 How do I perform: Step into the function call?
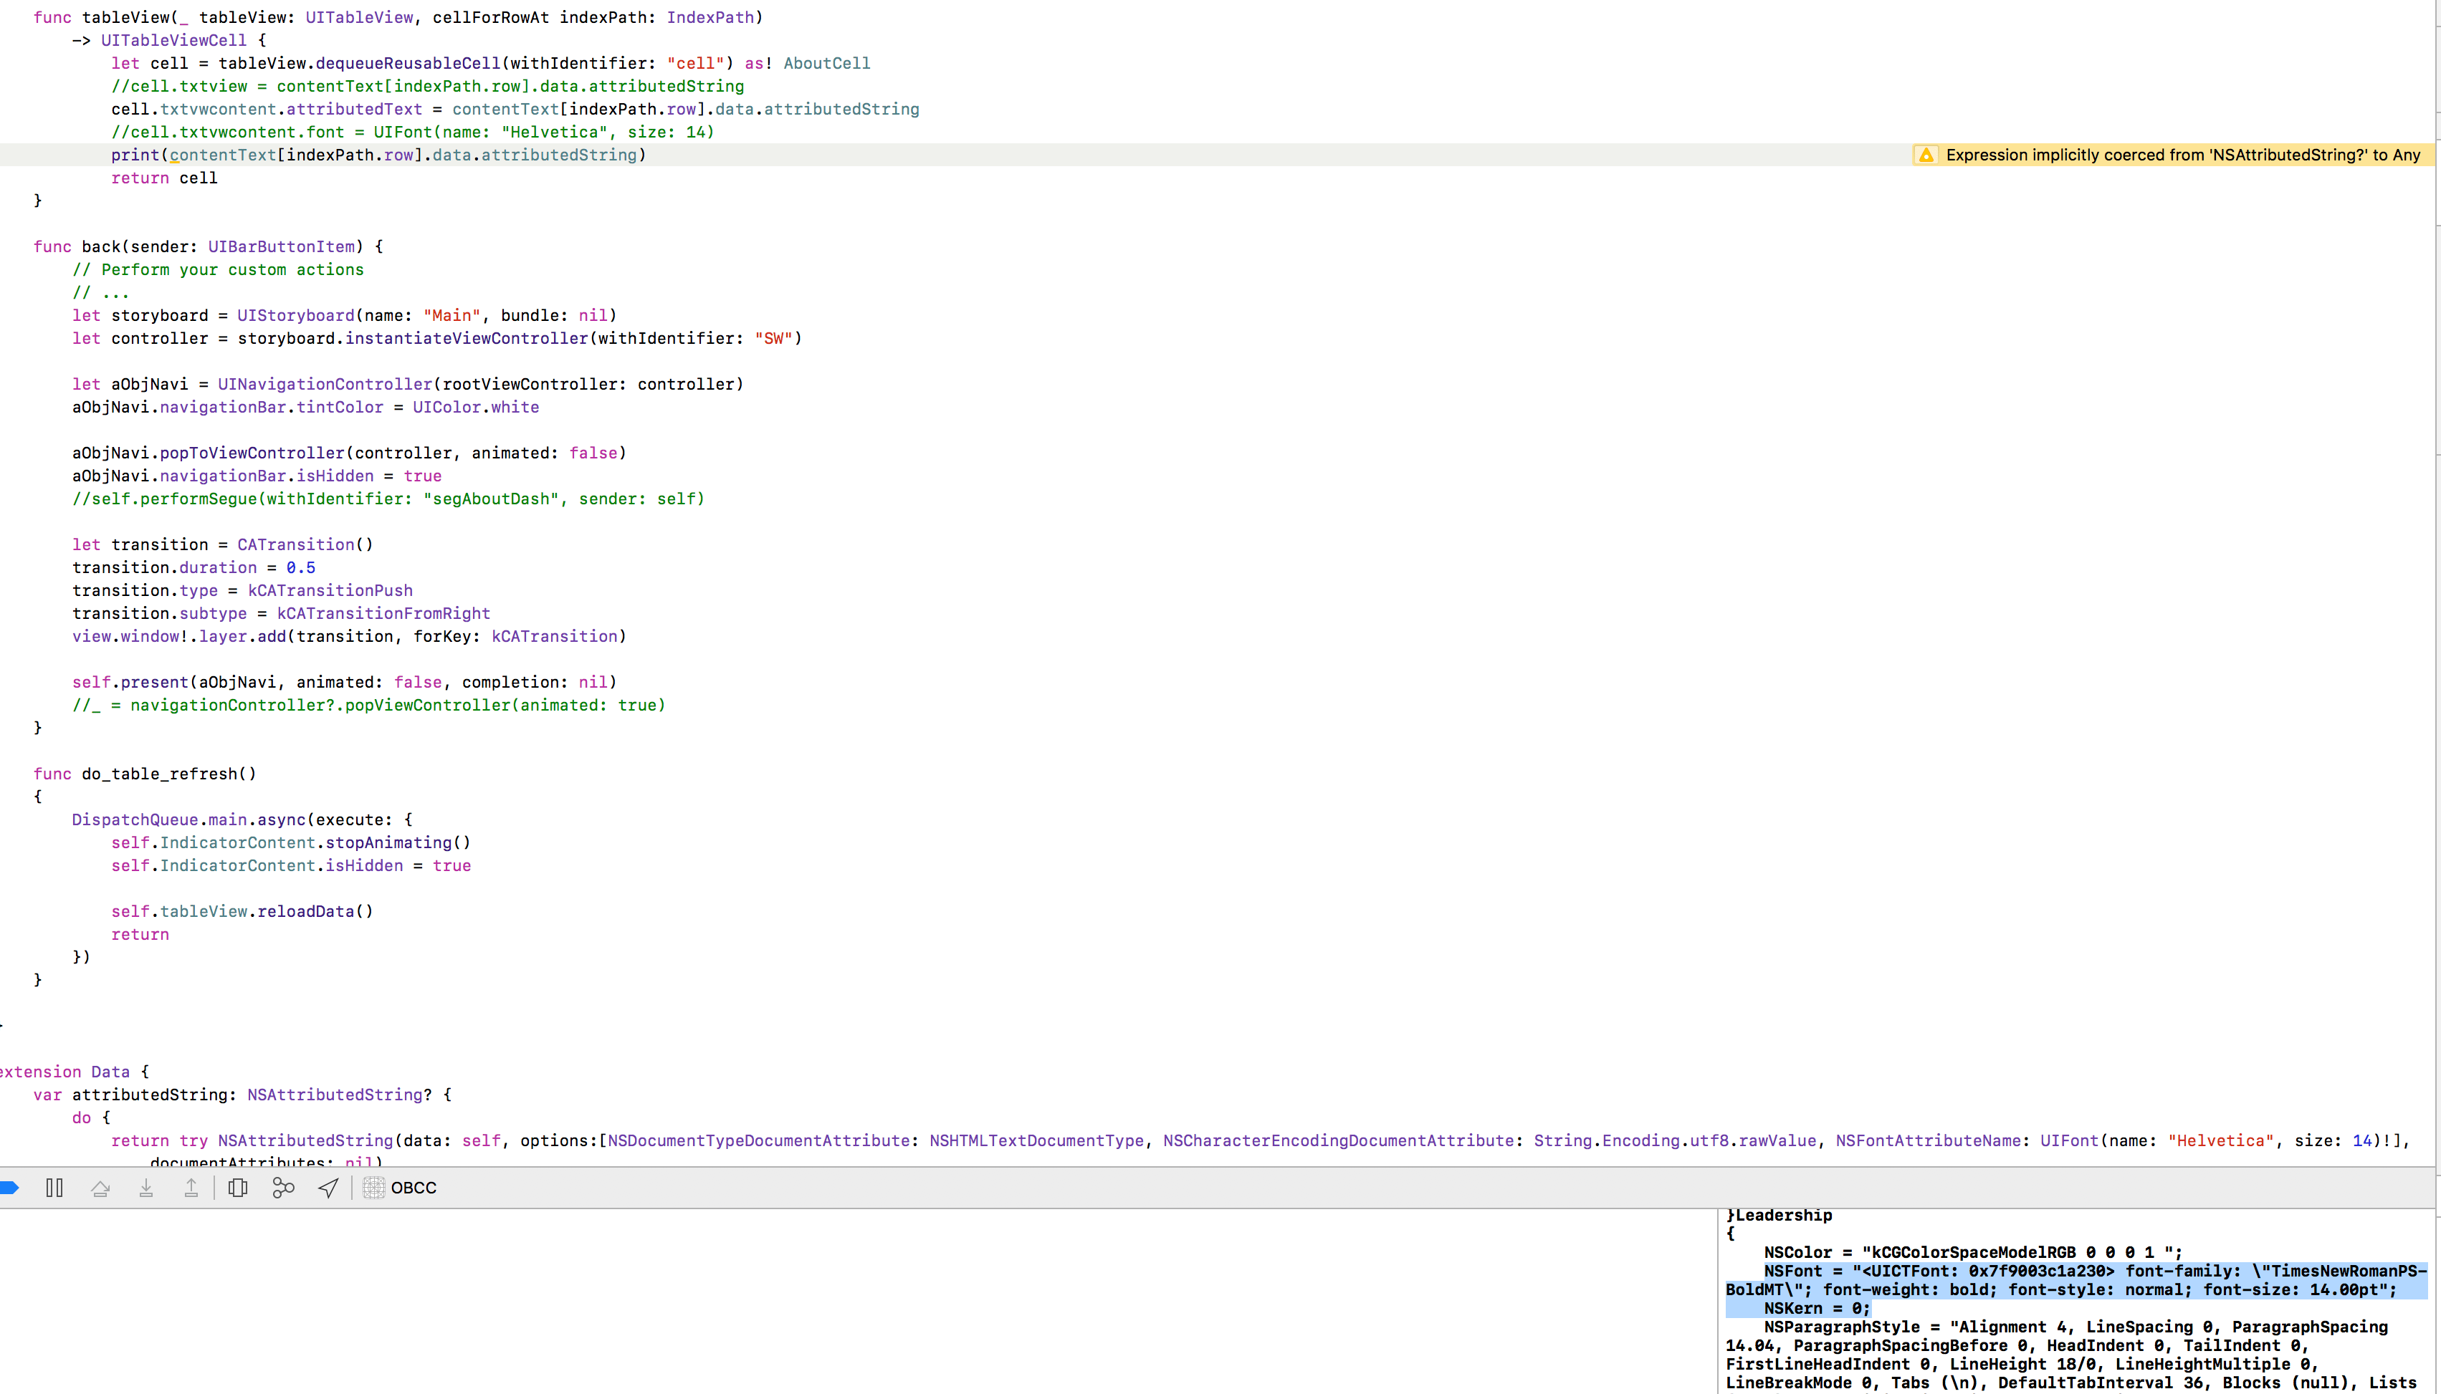coord(145,1187)
